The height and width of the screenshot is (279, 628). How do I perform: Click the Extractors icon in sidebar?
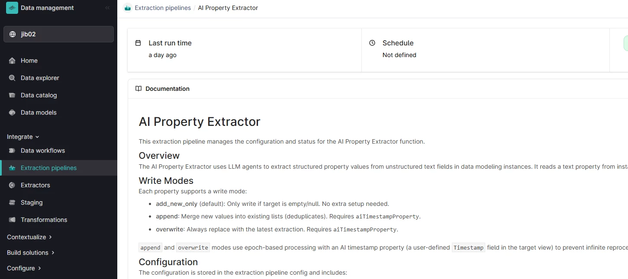click(12, 185)
